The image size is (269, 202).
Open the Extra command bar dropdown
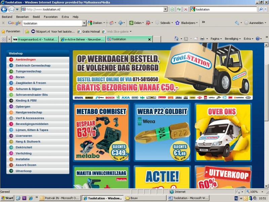point(248,39)
